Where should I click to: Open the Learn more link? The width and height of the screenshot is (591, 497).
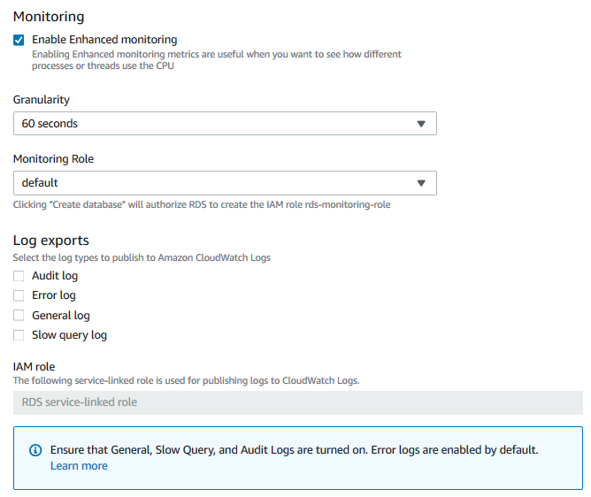(79, 466)
